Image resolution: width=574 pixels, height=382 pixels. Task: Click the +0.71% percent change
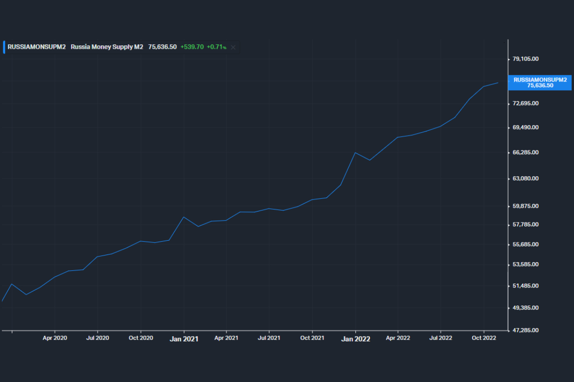point(216,47)
